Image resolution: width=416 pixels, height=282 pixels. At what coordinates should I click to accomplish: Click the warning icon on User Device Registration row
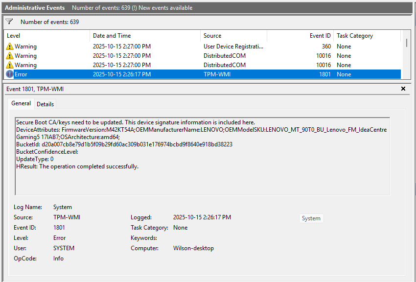(9, 46)
